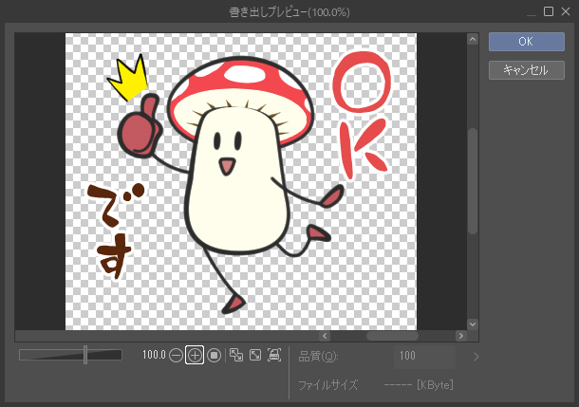Click the horizontal scrollbar left arrow
579x407 pixels.
coord(325,336)
